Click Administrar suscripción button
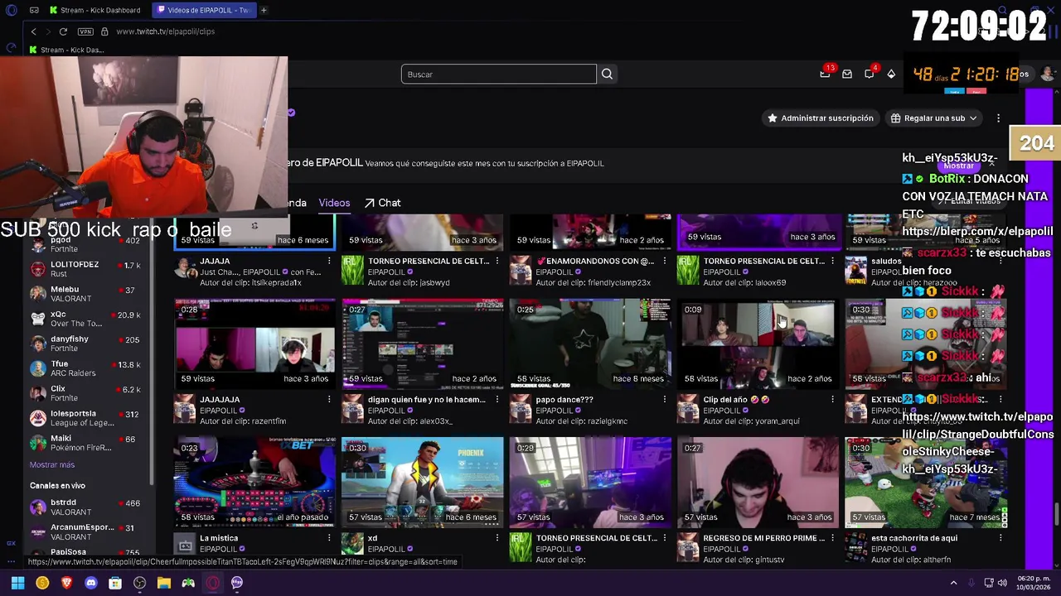This screenshot has width=1061, height=596. point(820,118)
